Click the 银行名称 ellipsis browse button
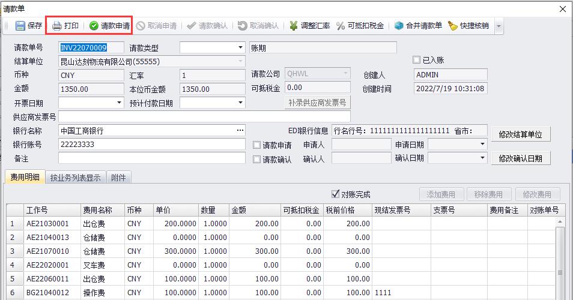The height and width of the screenshot is (300, 573). pos(240,130)
